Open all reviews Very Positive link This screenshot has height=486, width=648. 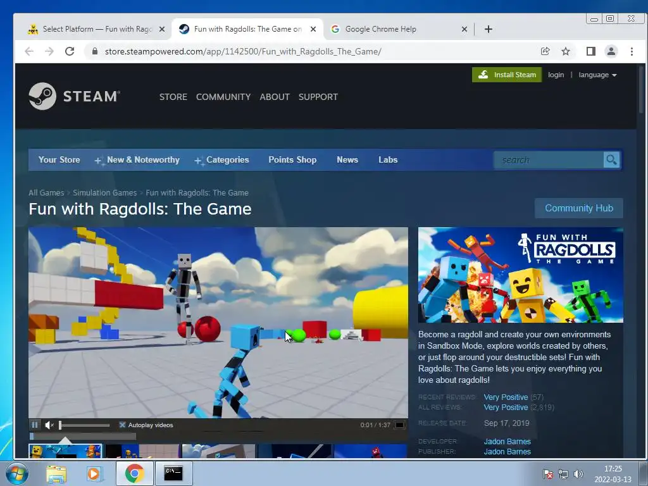pyautogui.click(x=506, y=407)
